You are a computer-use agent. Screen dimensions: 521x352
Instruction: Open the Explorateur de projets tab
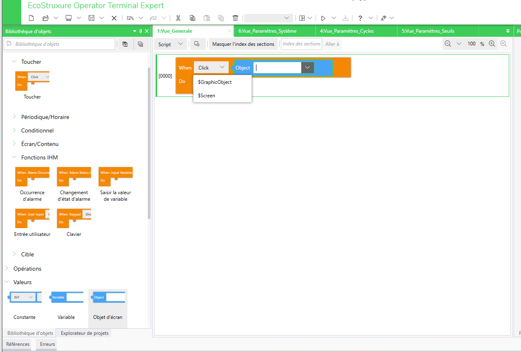tap(85, 333)
